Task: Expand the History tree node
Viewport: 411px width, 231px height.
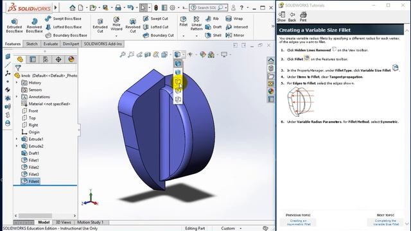Action: tap(17, 83)
